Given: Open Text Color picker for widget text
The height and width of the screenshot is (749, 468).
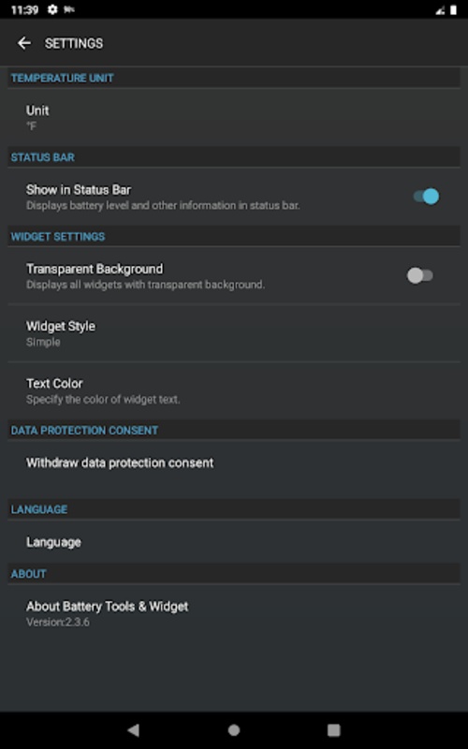Looking at the screenshot, I should [x=234, y=390].
